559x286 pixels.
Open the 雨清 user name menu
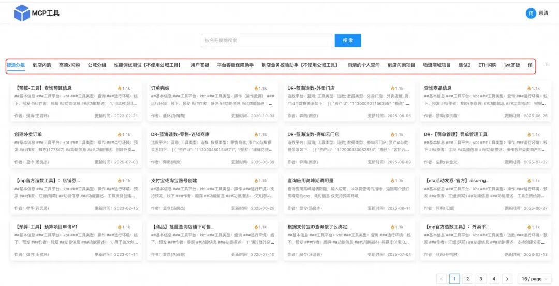click(543, 13)
